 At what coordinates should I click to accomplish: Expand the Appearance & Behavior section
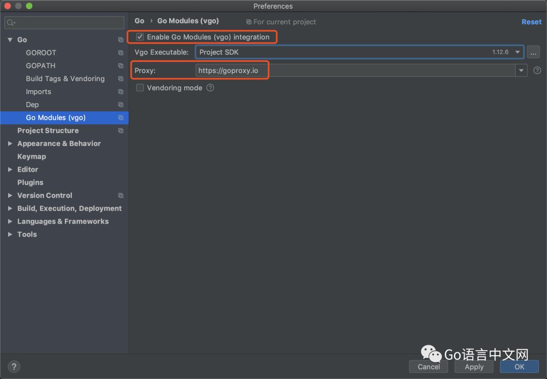coord(10,144)
